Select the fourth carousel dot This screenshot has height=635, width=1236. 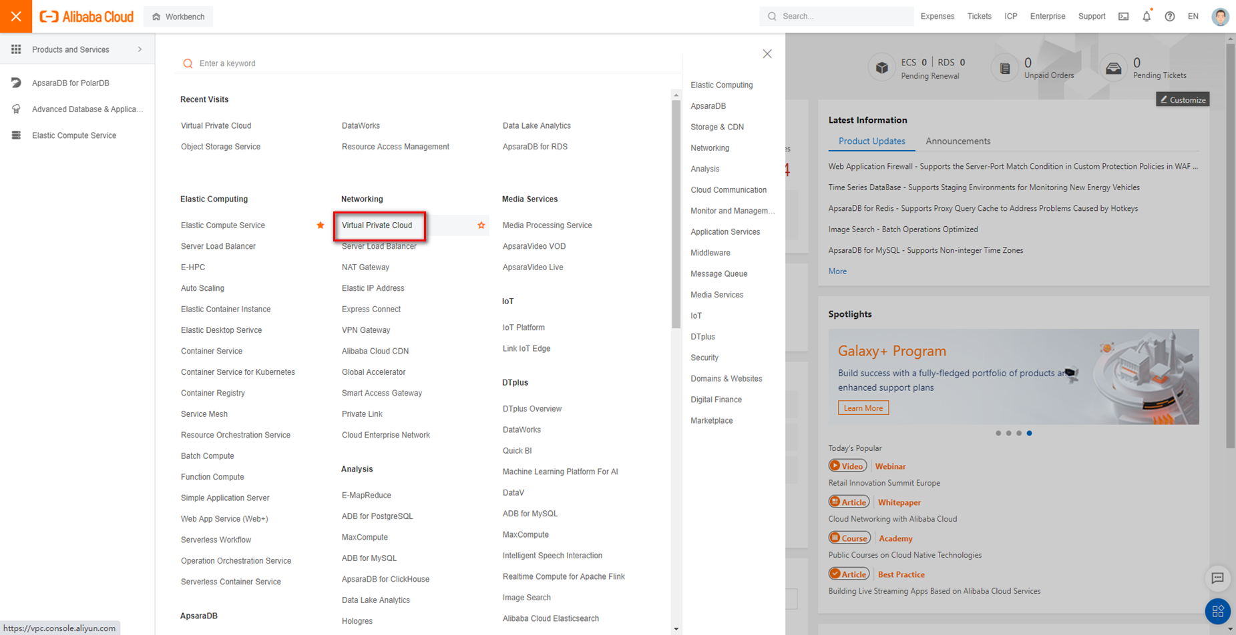pyautogui.click(x=1029, y=434)
